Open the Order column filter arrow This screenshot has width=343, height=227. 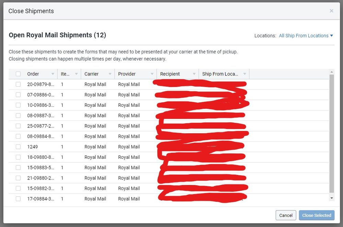click(53, 74)
